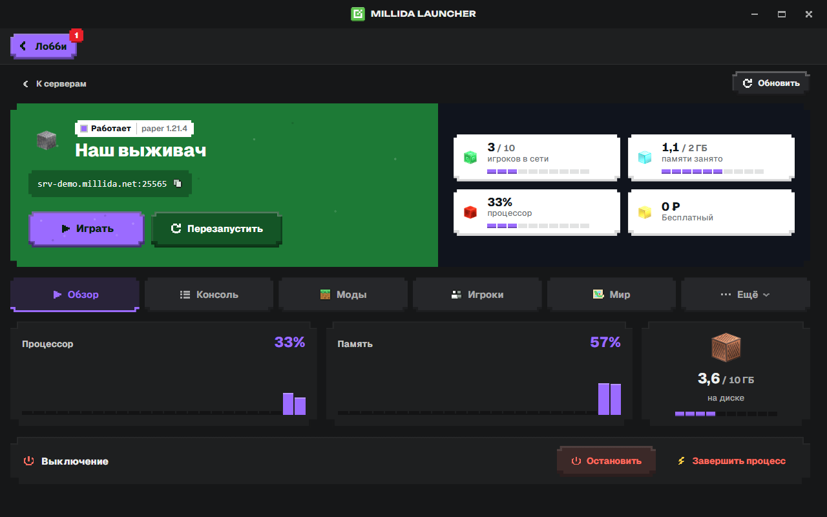
Task: Click the 57% memory percentage
Action: (x=605, y=343)
